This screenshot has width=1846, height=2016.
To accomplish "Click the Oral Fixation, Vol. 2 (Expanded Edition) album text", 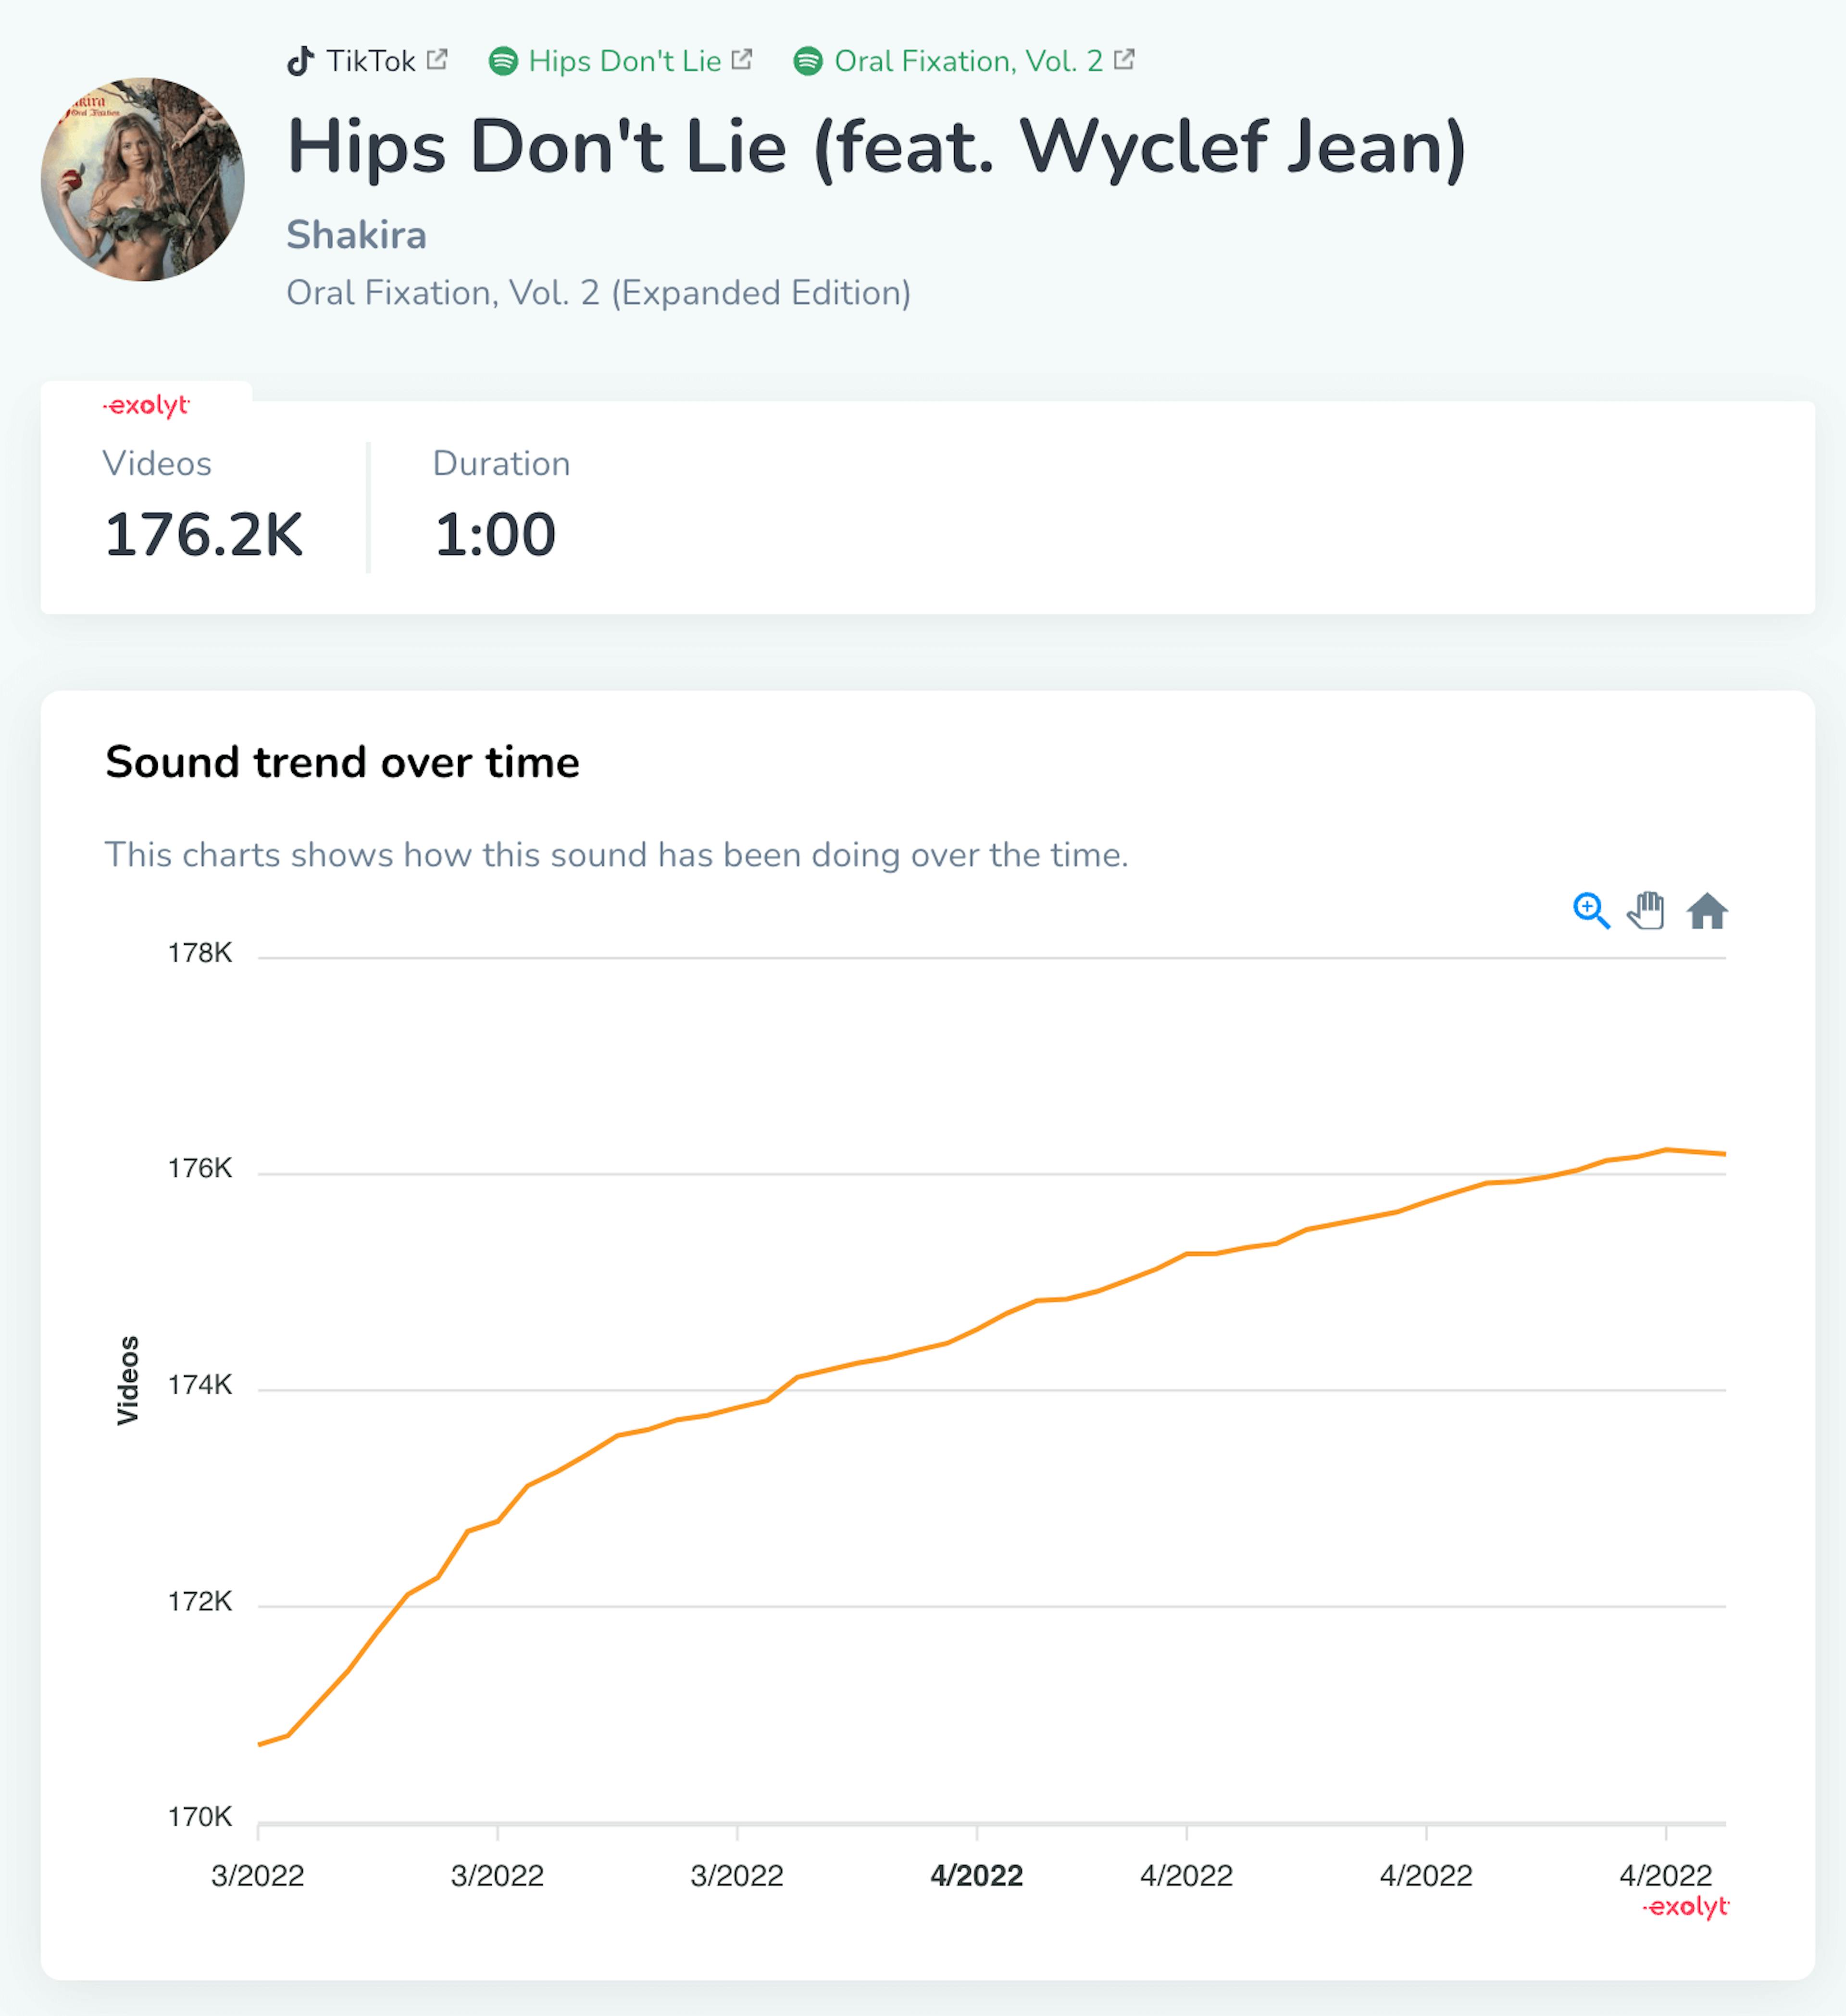I will [x=599, y=293].
